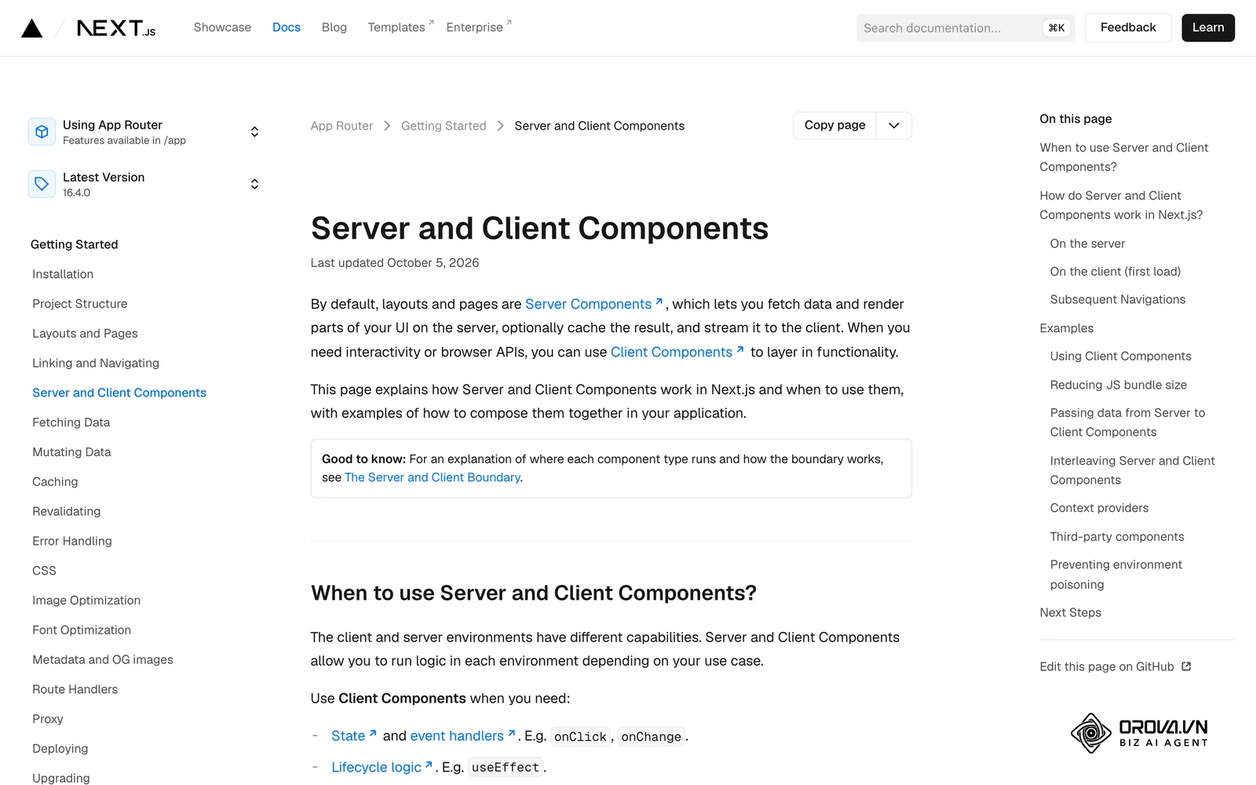Viewport: 1256px width, 785px height.
Task: Click the App Router cube icon
Action: click(42, 132)
